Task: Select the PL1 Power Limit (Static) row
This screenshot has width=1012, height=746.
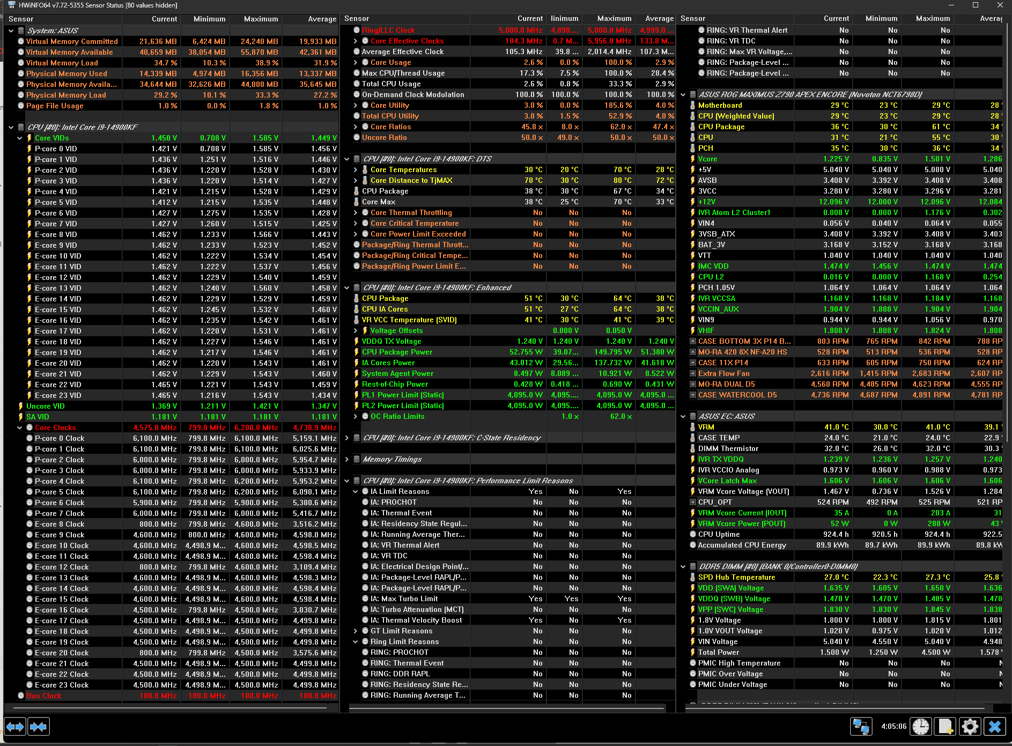Action: (x=508, y=395)
